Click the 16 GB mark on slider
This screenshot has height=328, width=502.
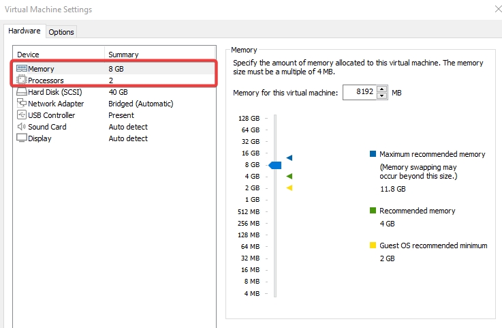tap(275, 153)
